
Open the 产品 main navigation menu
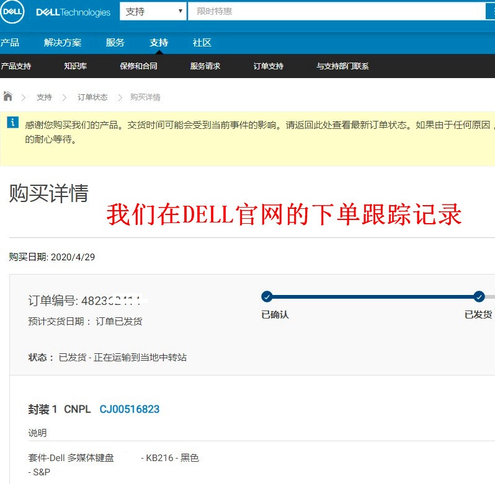pos(9,43)
